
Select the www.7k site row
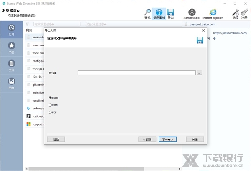tap(35, 53)
